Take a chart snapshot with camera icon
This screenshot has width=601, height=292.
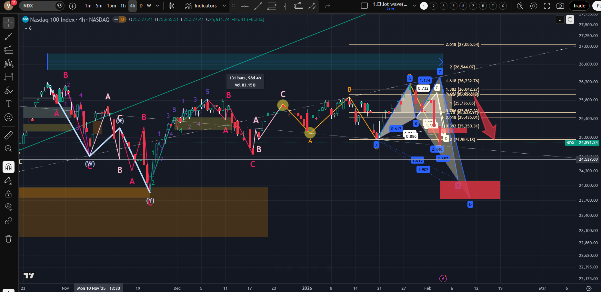tap(560, 6)
